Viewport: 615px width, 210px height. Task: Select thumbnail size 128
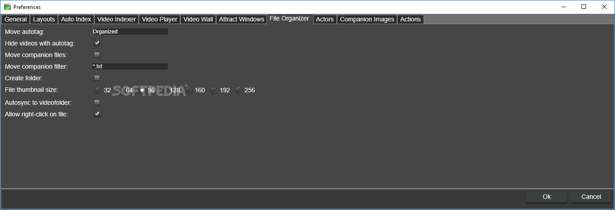(164, 90)
